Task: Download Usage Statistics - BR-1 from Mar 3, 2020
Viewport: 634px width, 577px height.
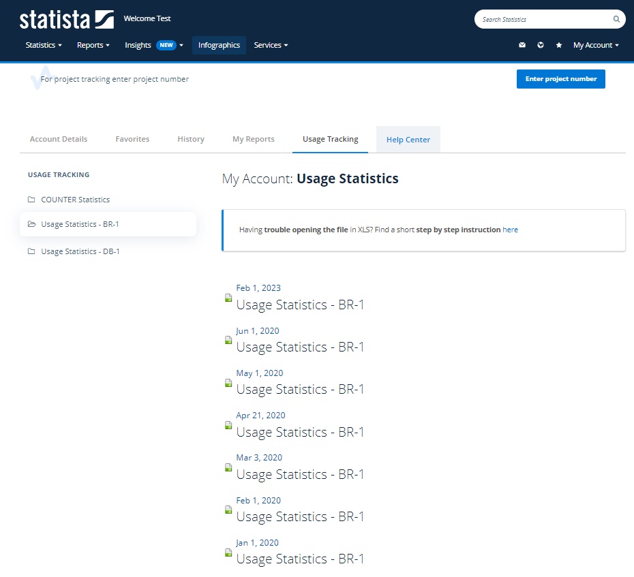Action: pyautogui.click(x=300, y=474)
